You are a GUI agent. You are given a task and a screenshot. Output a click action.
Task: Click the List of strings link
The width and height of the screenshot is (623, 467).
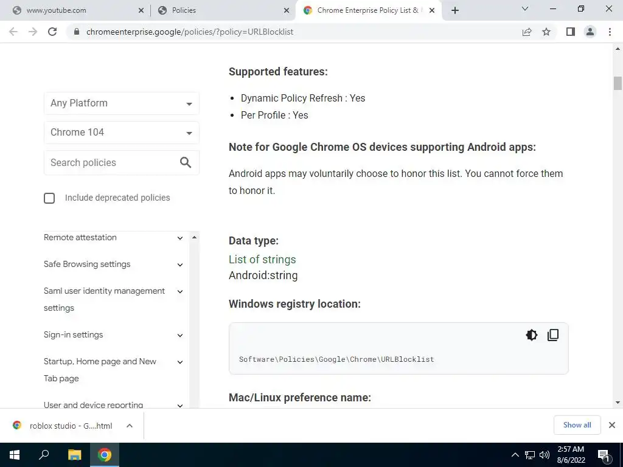click(262, 259)
